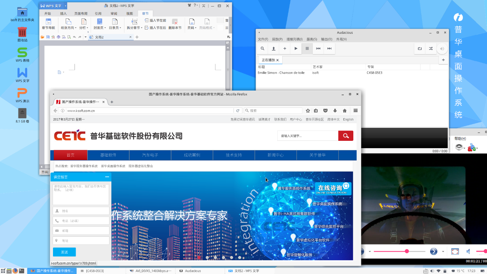Close the 正在播放 playlist tab
Screen dimensions: 487x274
tap(278, 60)
